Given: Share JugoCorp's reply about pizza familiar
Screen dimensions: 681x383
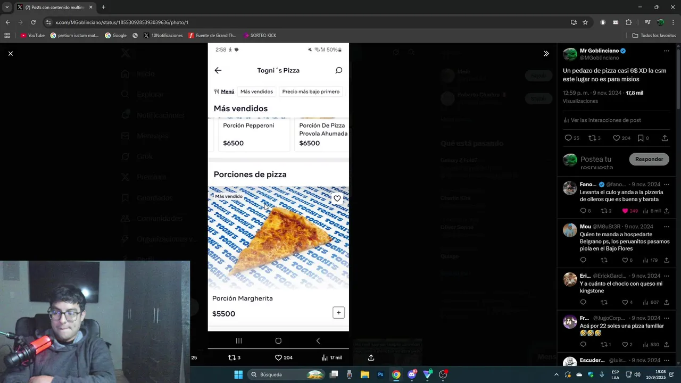Looking at the screenshot, I should click(x=666, y=345).
